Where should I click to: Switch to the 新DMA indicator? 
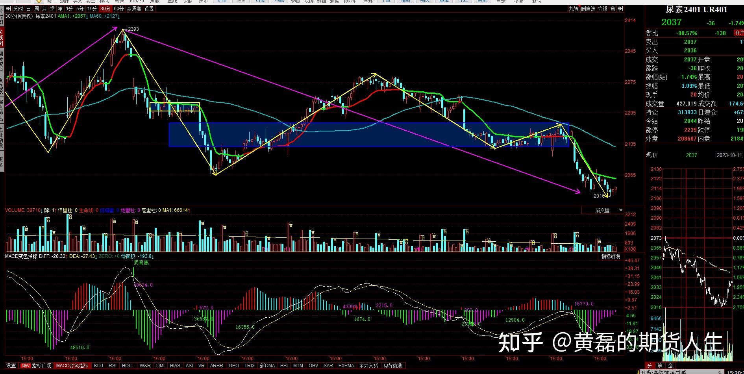pyautogui.click(x=267, y=366)
